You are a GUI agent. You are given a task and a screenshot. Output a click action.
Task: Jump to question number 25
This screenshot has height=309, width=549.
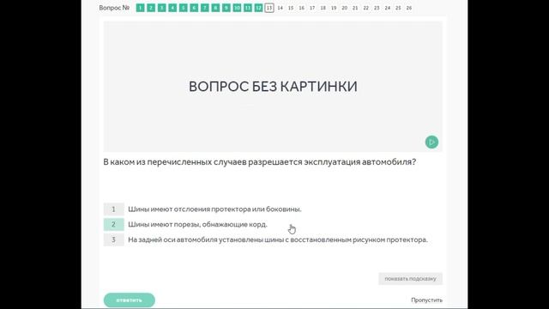(398, 8)
